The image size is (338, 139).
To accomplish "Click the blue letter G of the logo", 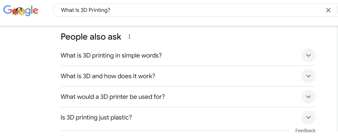I will pyautogui.click(x=8, y=10).
